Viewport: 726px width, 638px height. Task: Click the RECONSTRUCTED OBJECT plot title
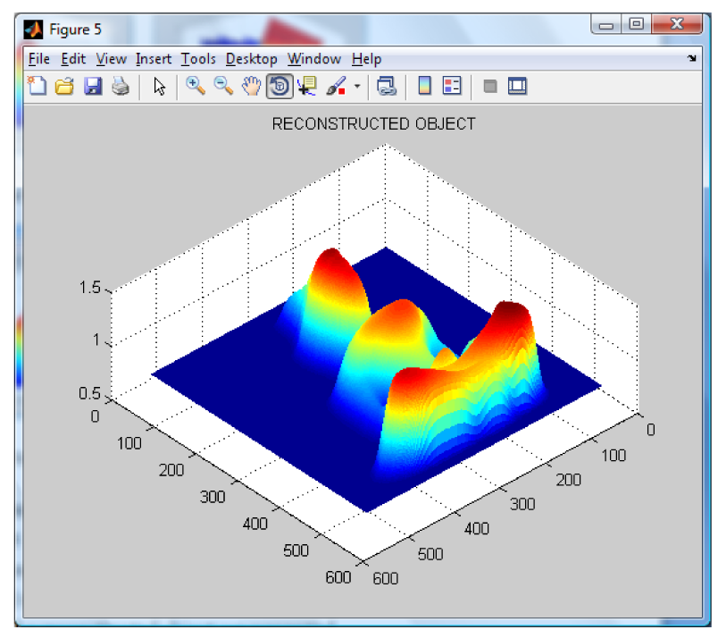373,124
